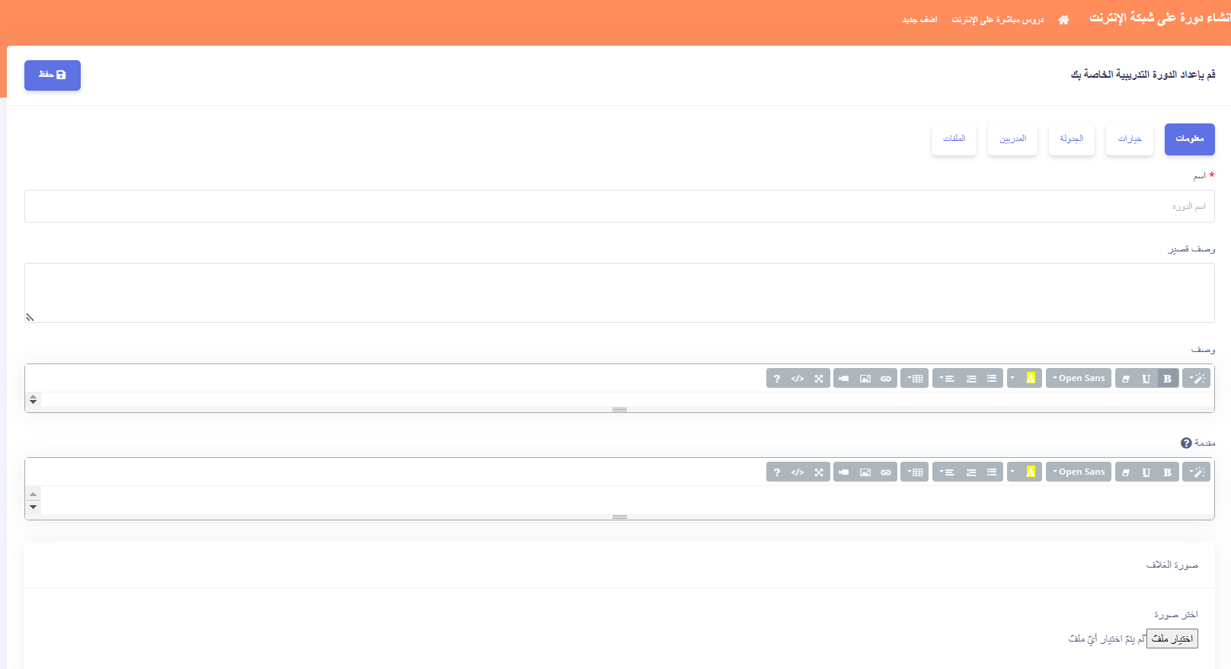
Task: Open the table dropdown in 'مقدمة' editor
Action: [914, 472]
